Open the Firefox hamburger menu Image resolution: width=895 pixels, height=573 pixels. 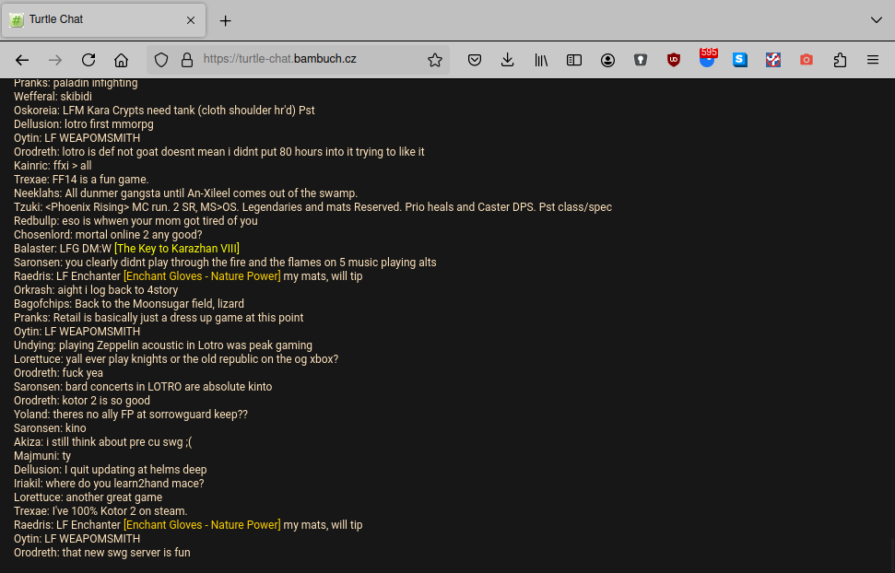pyautogui.click(x=873, y=60)
